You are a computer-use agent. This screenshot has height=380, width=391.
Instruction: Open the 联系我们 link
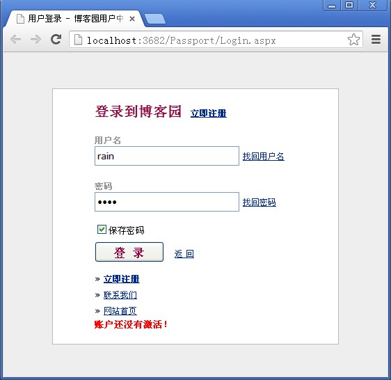[120, 295]
